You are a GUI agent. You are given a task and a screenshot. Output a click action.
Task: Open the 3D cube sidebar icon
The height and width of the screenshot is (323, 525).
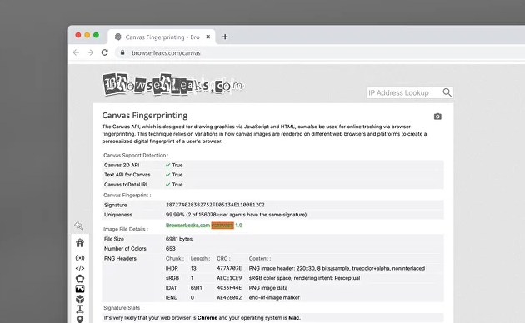tap(80, 299)
